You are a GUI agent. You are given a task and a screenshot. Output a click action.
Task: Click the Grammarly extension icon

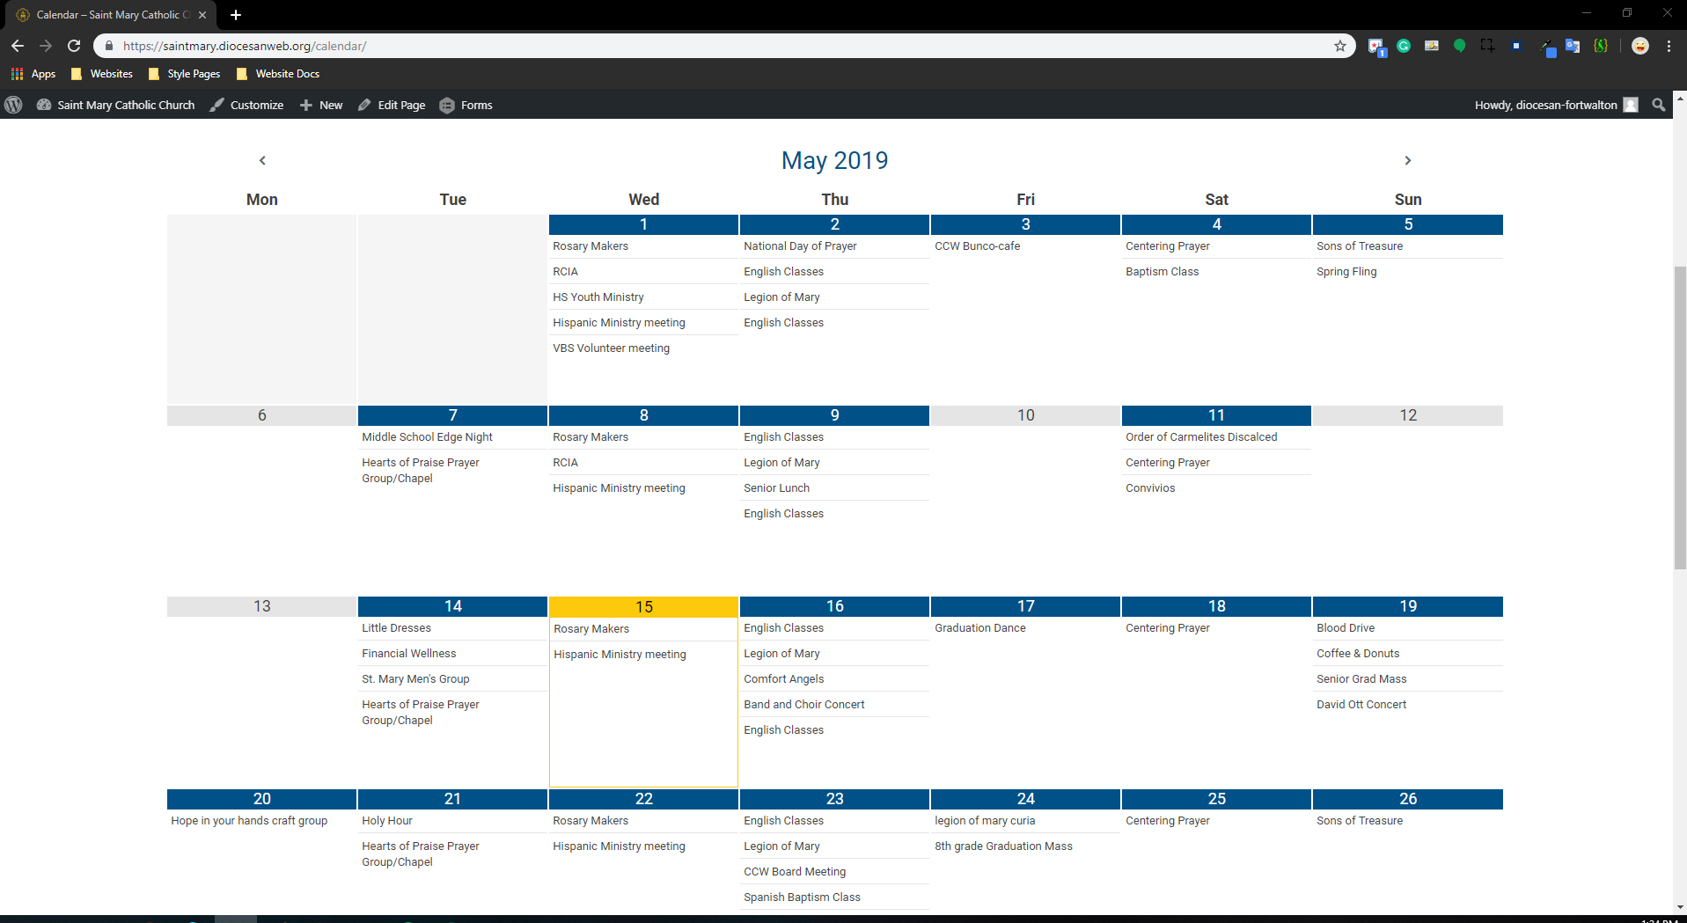(1404, 46)
